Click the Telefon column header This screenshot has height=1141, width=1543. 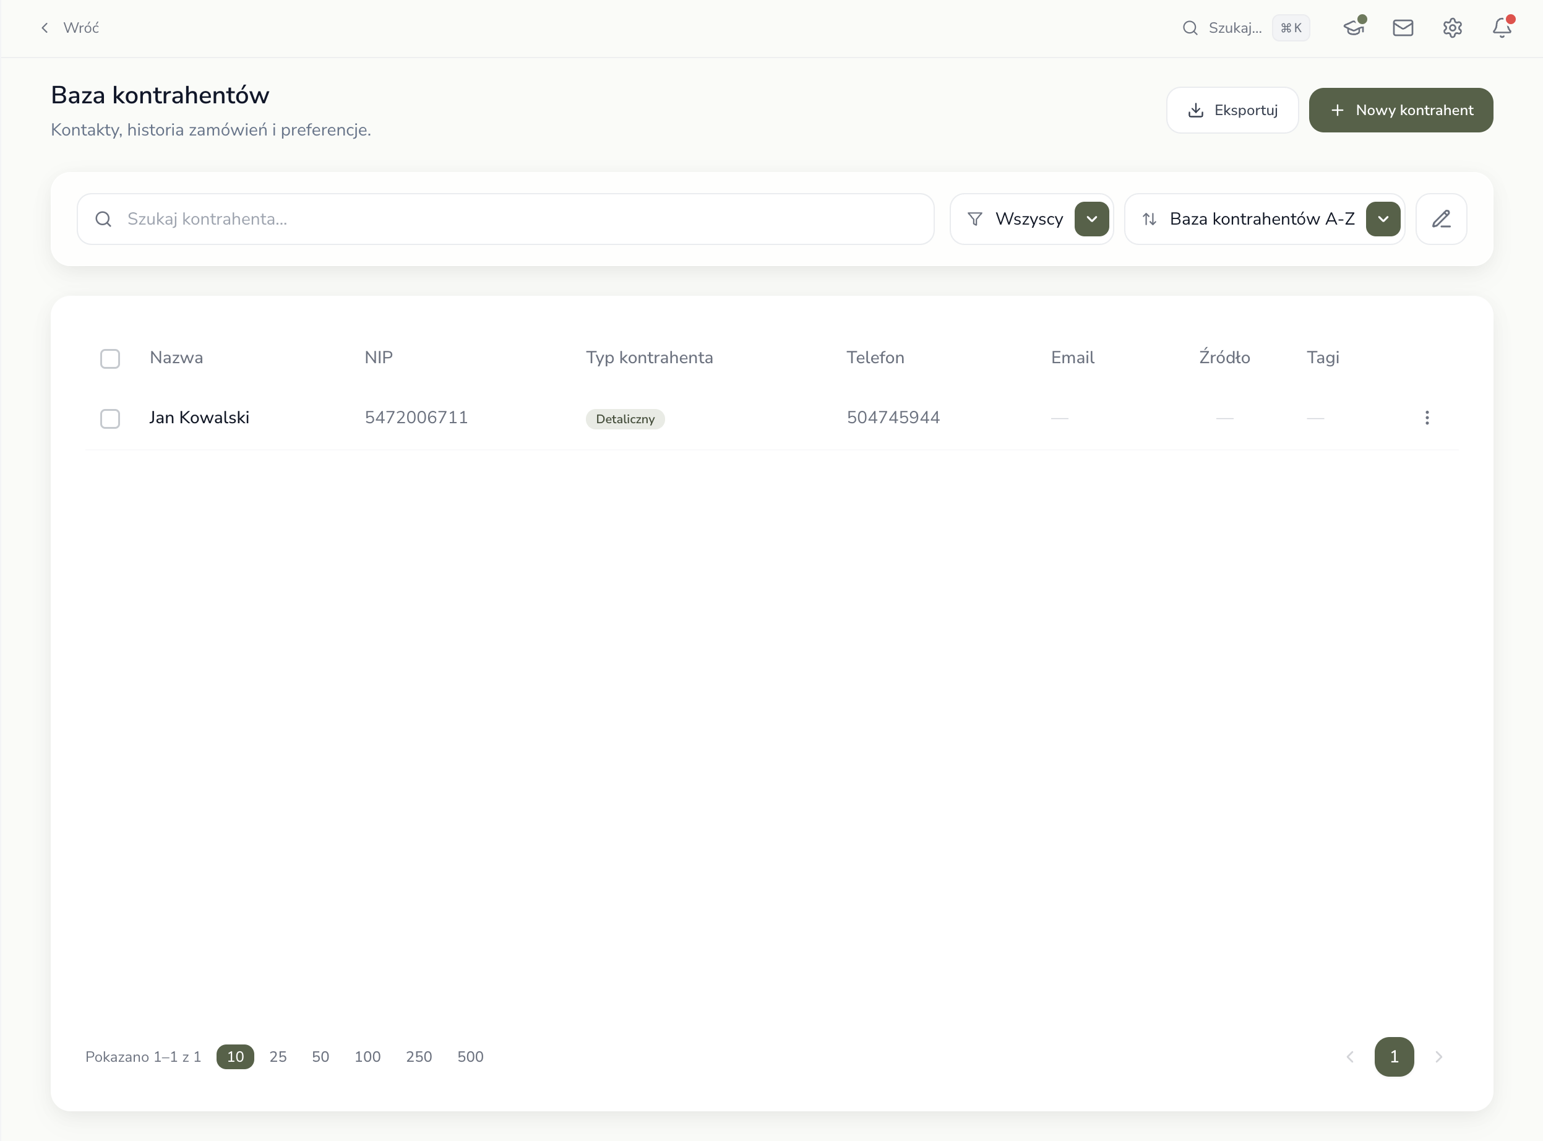click(x=875, y=357)
